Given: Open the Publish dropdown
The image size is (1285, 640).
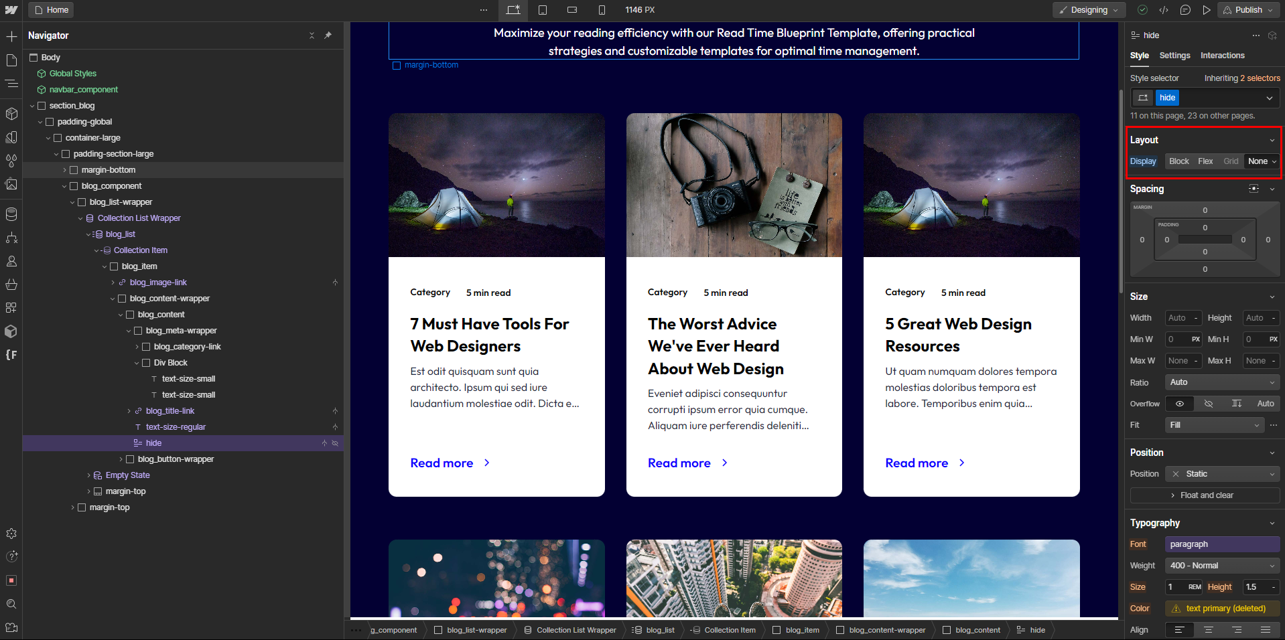Looking at the screenshot, I should click(1248, 10).
